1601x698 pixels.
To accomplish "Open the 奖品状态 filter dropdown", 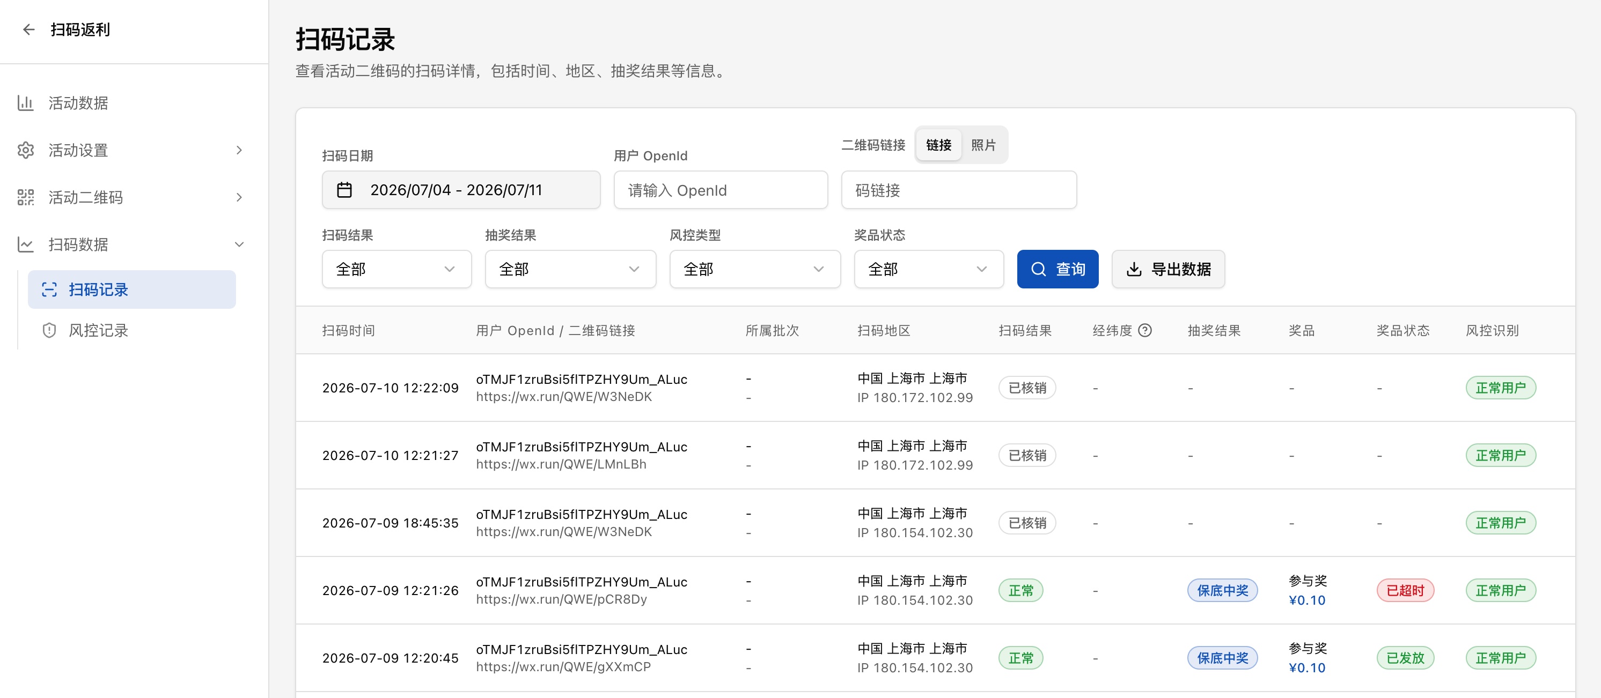I will tap(929, 269).
